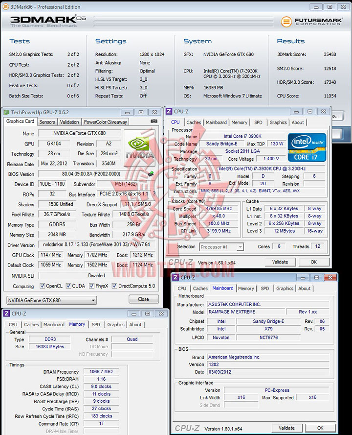This screenshot has width=352, height=435.
Task: Toggle the CUDA checkbox
Action: click(x=68, y=286)
